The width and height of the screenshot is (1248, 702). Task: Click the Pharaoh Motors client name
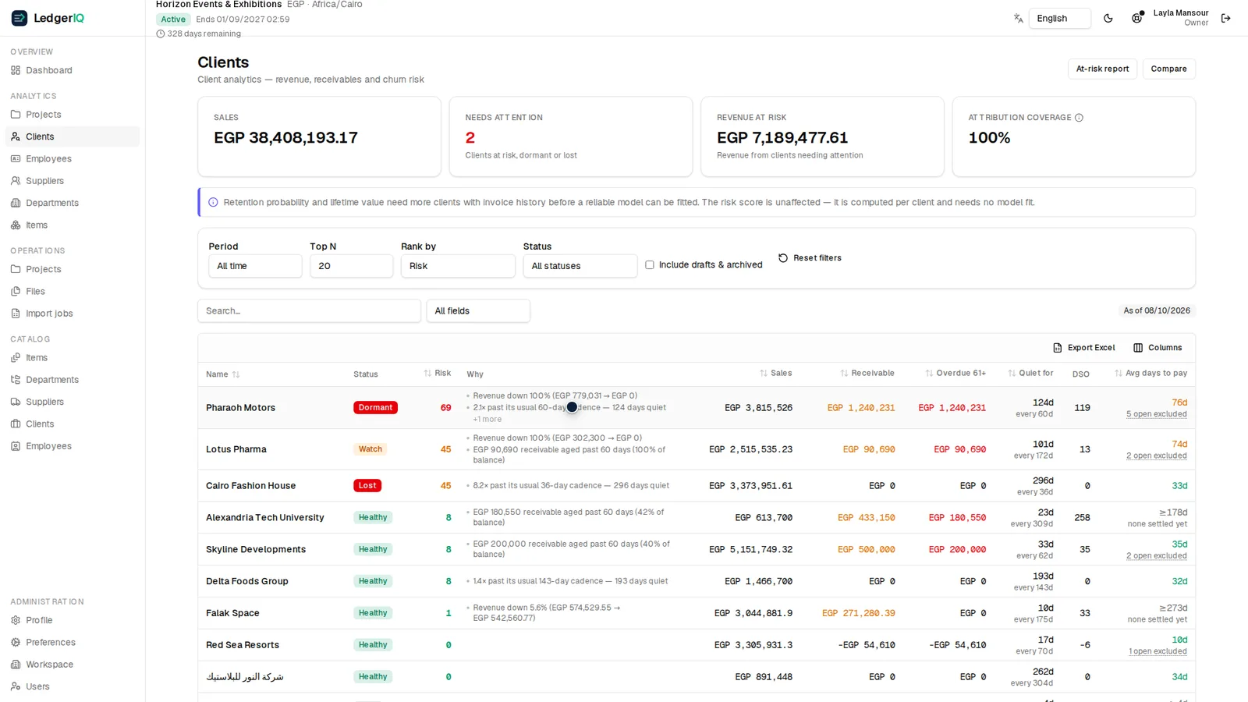(240, 408)
